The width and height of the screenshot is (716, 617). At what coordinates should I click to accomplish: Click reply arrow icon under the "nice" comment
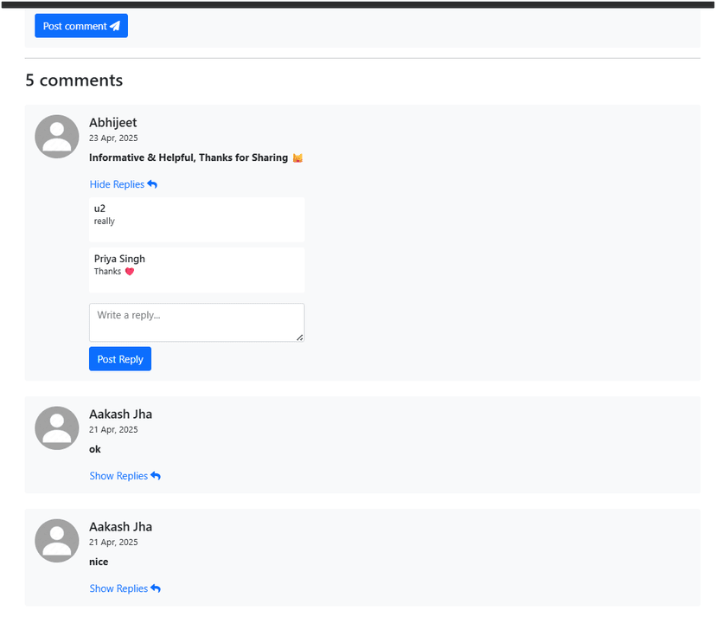(156, 588)
